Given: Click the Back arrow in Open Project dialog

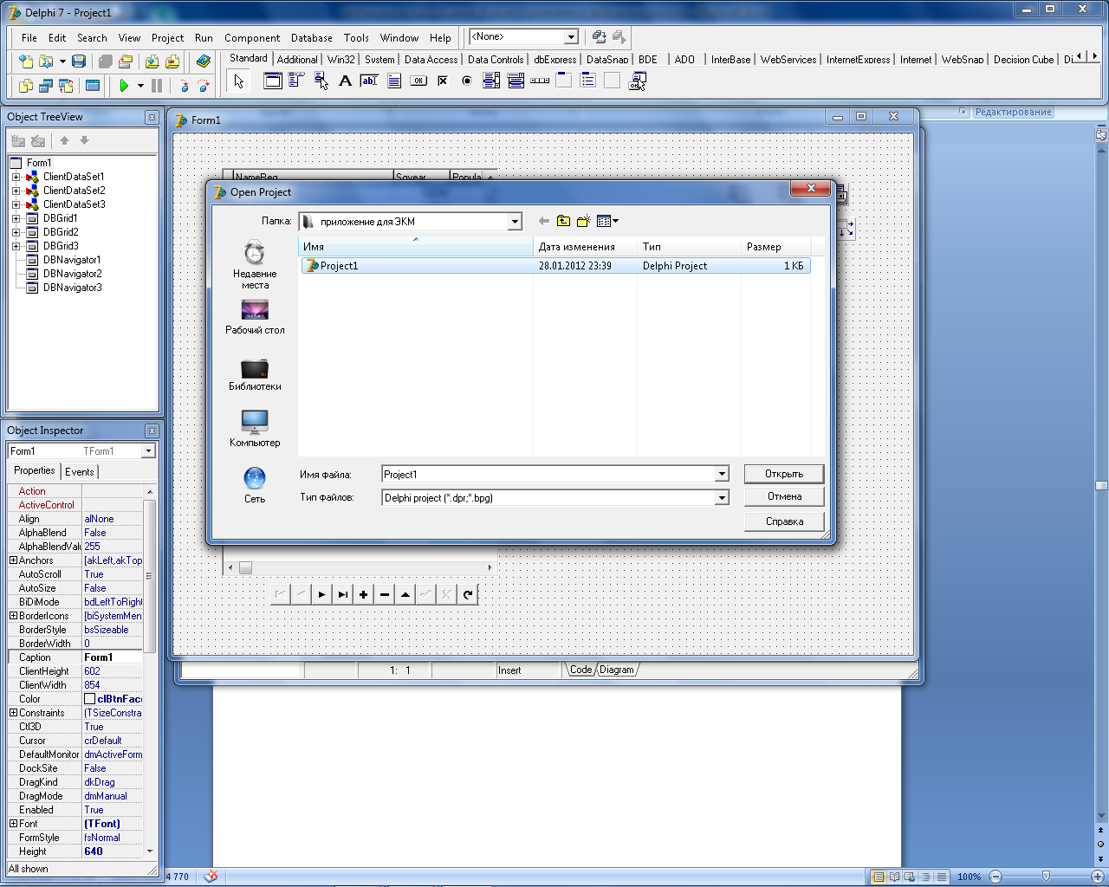Looking at the screenshot, I should click(x=544, y=221).
